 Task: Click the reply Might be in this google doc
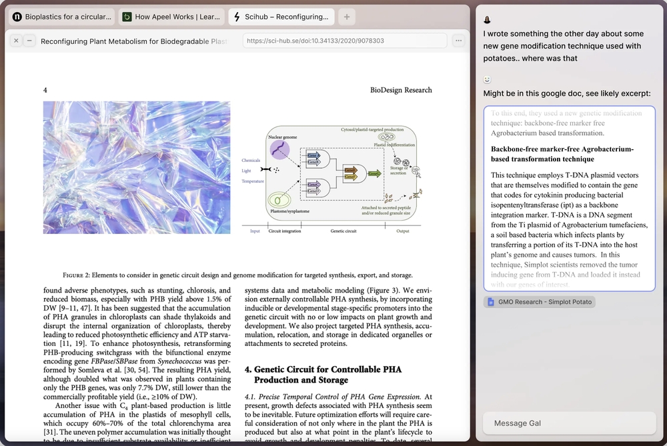coord(566,93)
